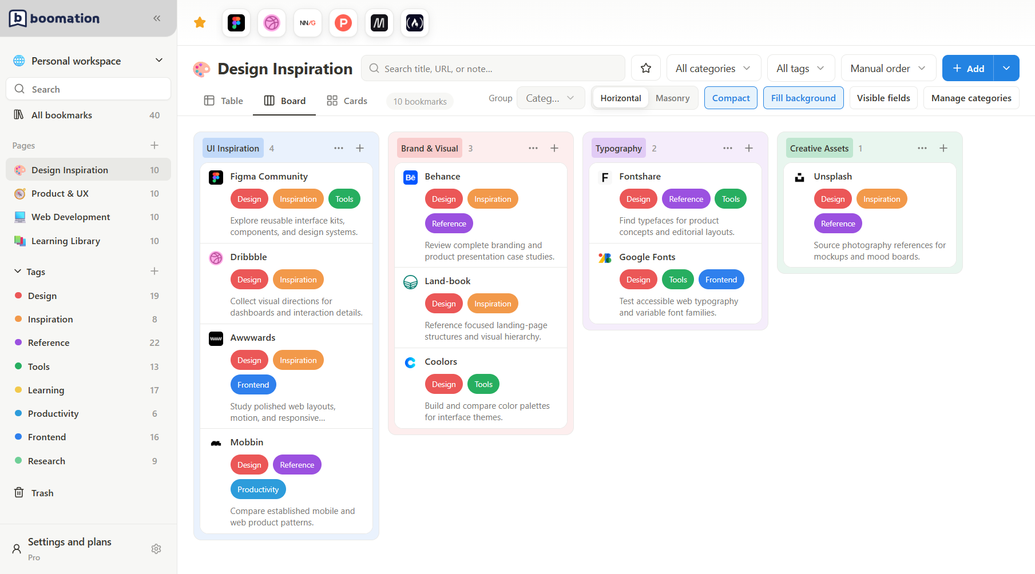Filter by the purple Reference tag in sidebar

point(88,342)
